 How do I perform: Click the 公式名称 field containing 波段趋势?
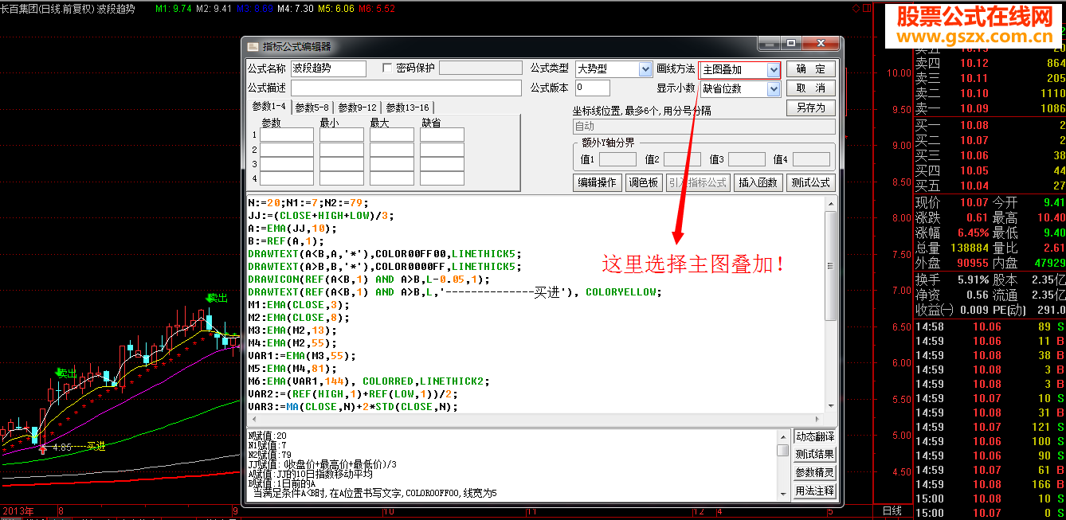[x=328, y=68]
